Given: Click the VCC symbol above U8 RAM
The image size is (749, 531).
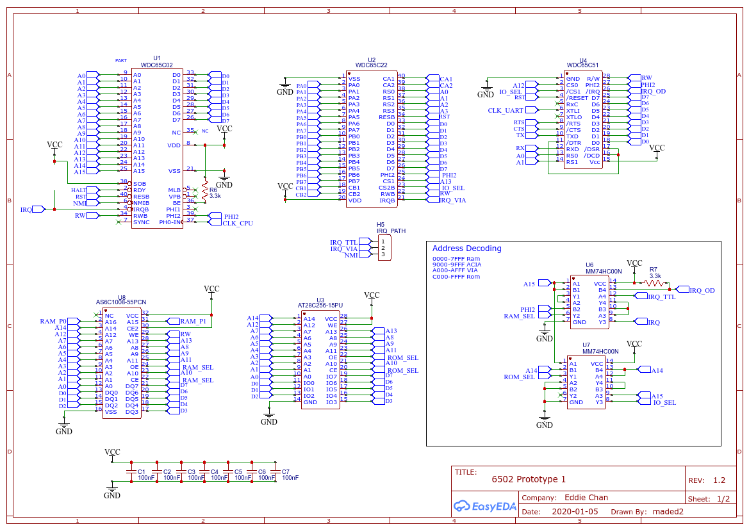Looking at the screenshot, I should tap(211, 291).
